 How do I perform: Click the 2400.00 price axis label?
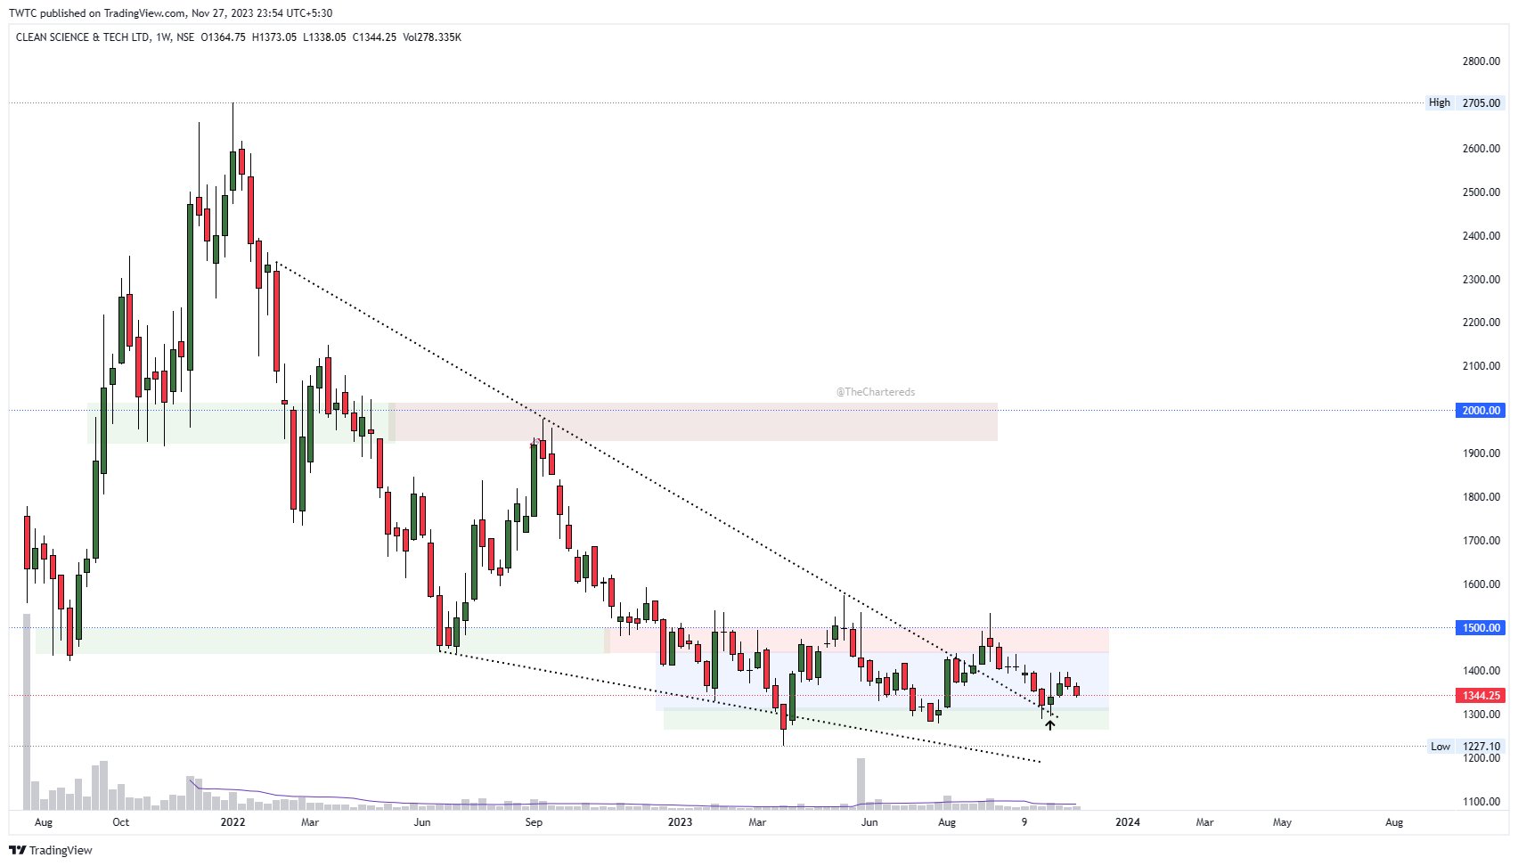(x=1481, y=236)
